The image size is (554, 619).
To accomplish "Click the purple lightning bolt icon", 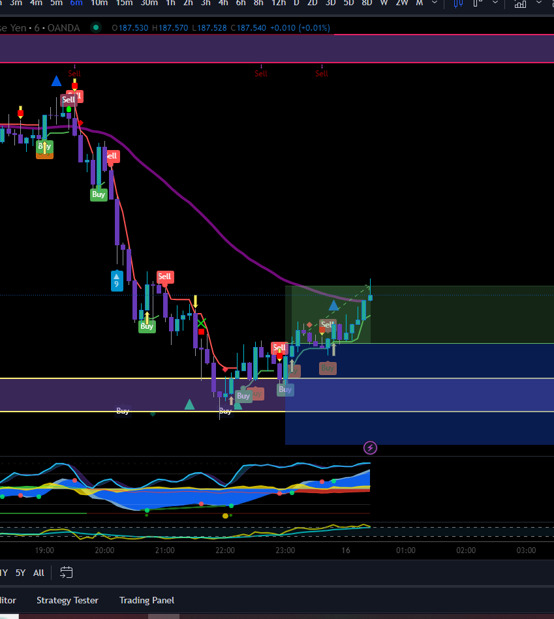I will point(370,447).
